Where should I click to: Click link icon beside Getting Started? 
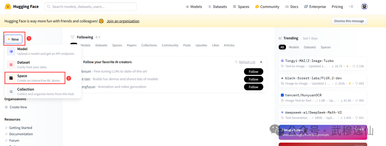6,127
